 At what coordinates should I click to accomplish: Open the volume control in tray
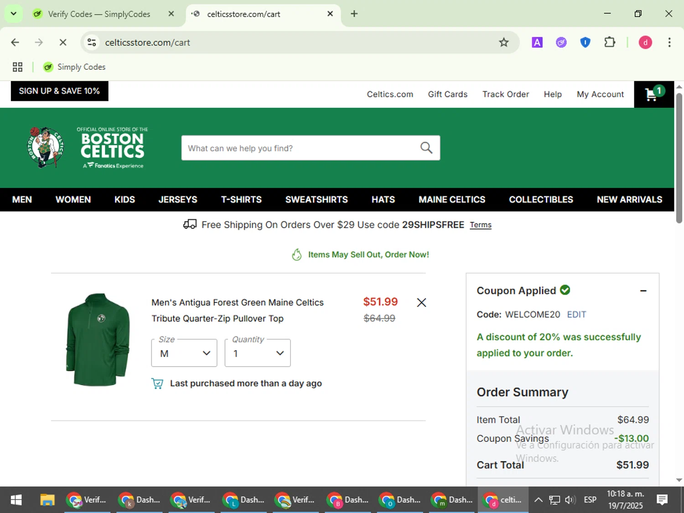[570, 500]
